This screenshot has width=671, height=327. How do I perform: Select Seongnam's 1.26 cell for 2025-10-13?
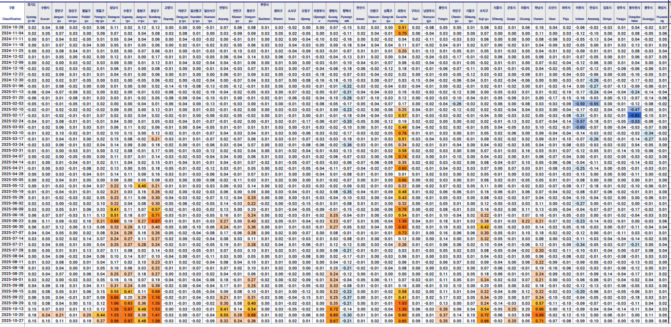tap(114, 309)
